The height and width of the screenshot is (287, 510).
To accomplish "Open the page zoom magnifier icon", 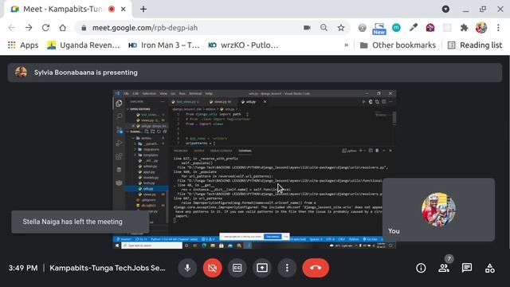I will [324, 28].
